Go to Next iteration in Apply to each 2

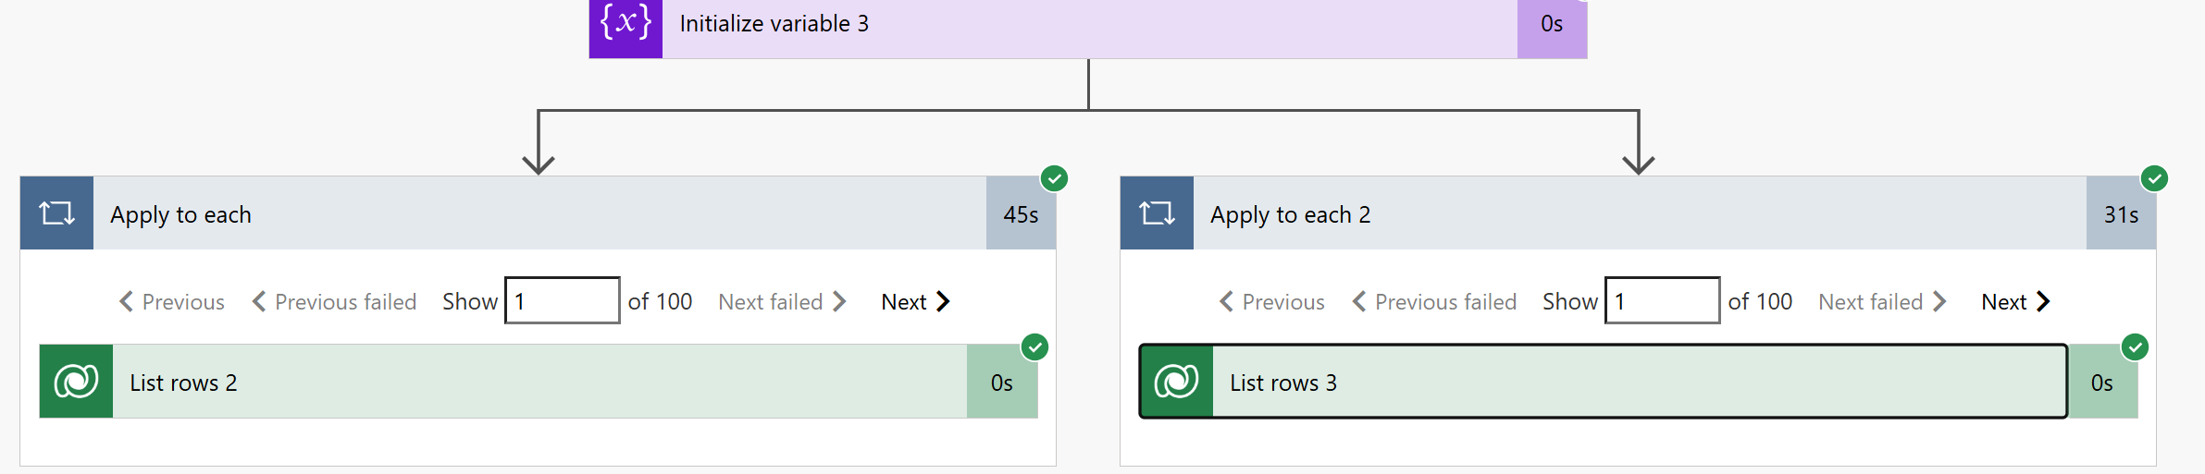click(2015, 302)
